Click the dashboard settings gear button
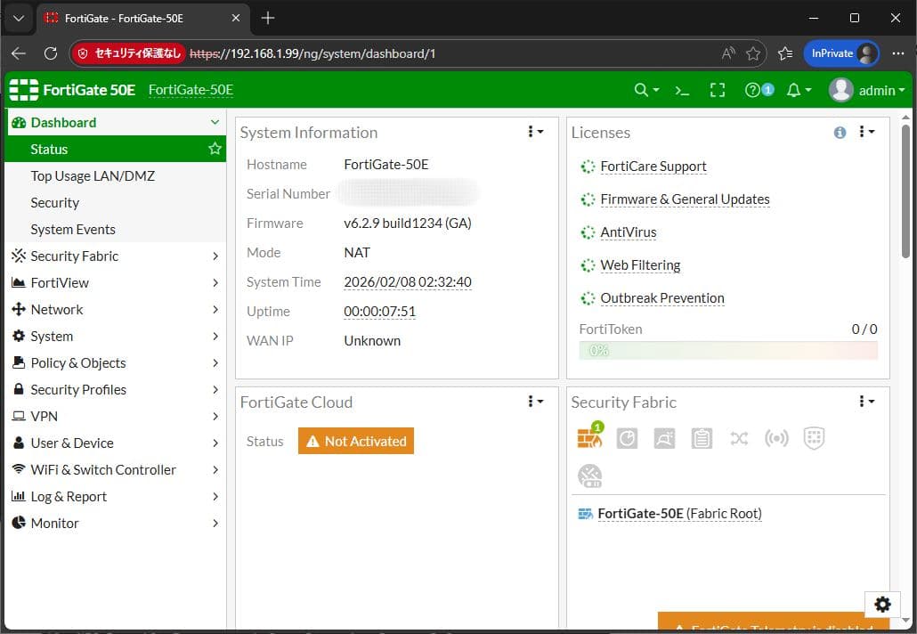917x634 pixels. coord(882,605)
